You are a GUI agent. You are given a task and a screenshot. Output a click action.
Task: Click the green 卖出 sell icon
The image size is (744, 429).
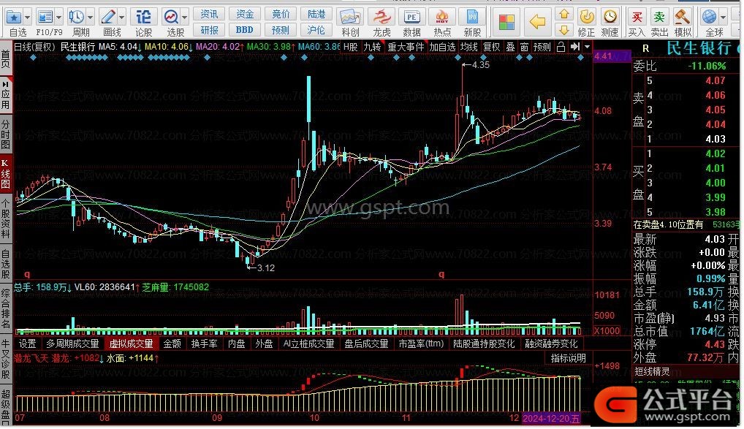pyautogui.click(x=659, y=18)
